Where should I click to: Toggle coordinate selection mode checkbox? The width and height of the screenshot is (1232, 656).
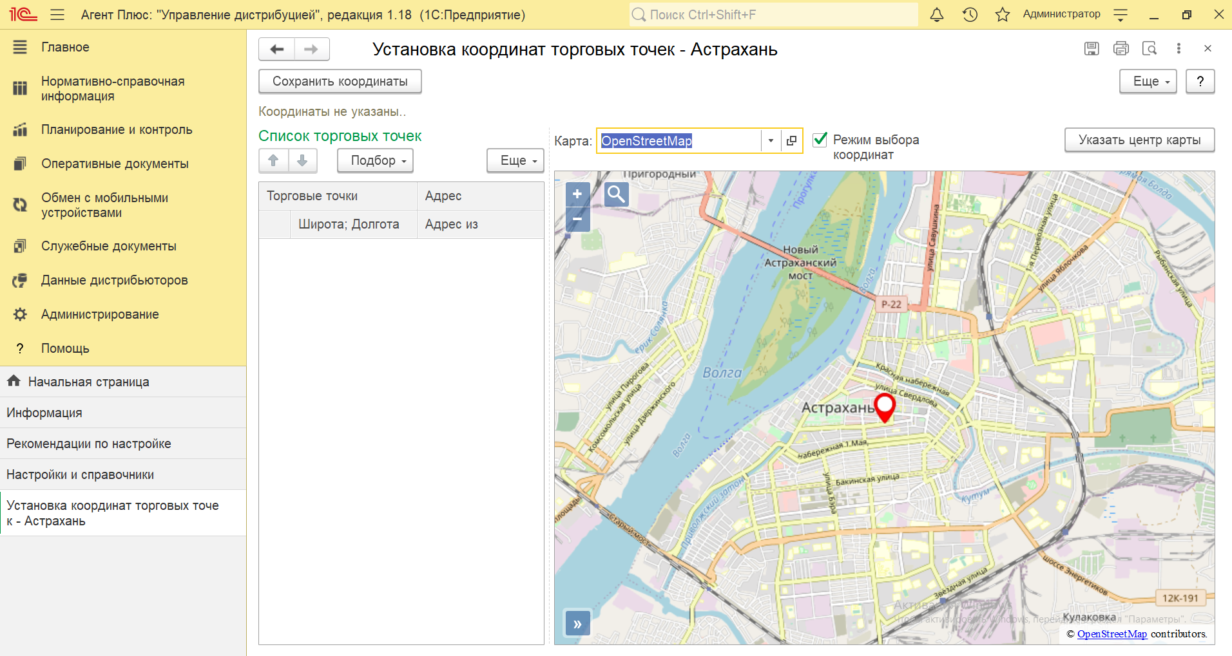click(x=820, y=140)
